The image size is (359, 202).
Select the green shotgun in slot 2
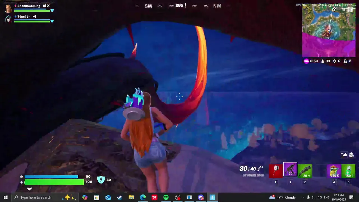305,171
